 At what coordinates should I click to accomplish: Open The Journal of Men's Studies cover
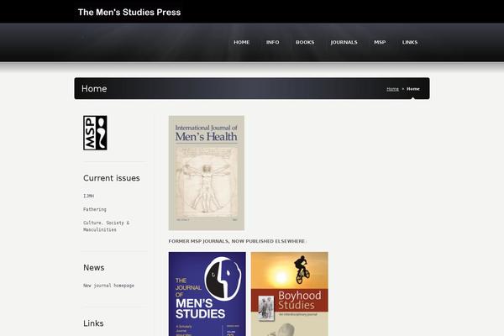pos(207,294)
